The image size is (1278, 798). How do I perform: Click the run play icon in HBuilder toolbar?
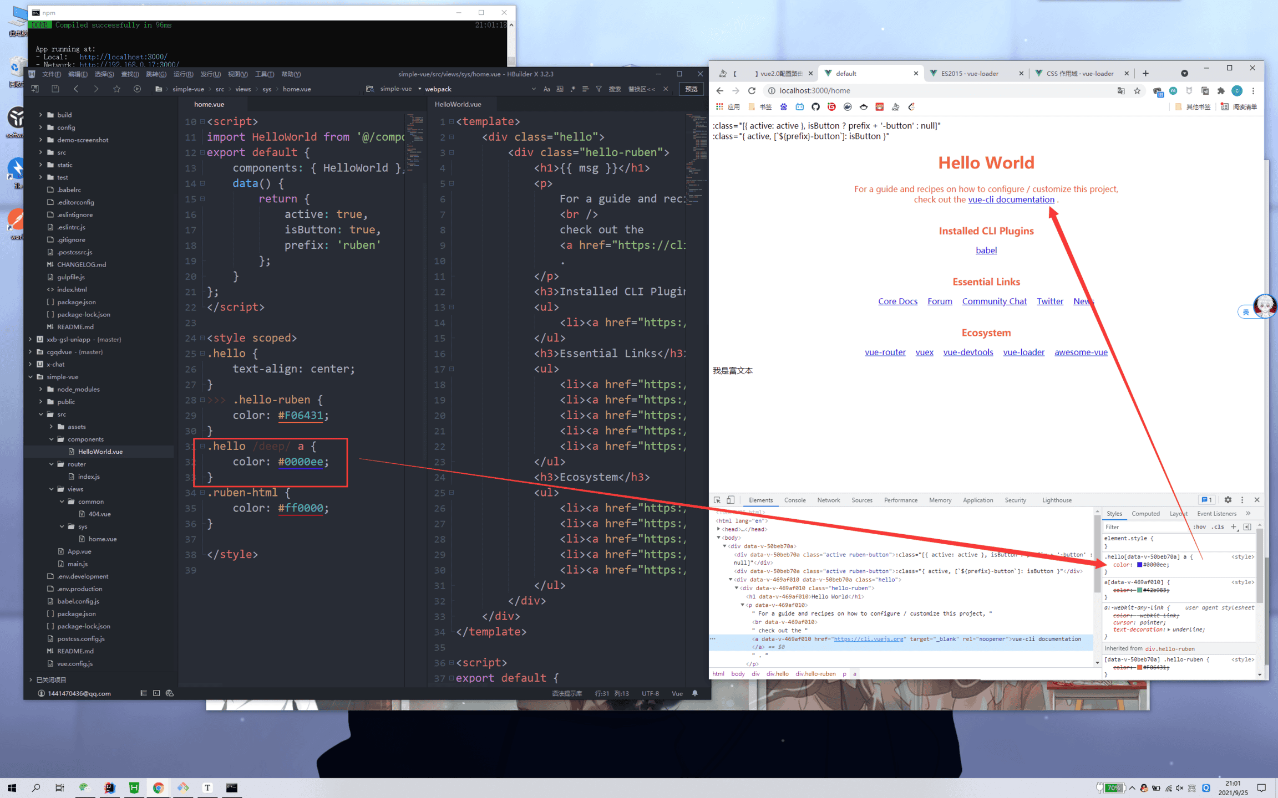pyautogui.click(x=137, y=89)
